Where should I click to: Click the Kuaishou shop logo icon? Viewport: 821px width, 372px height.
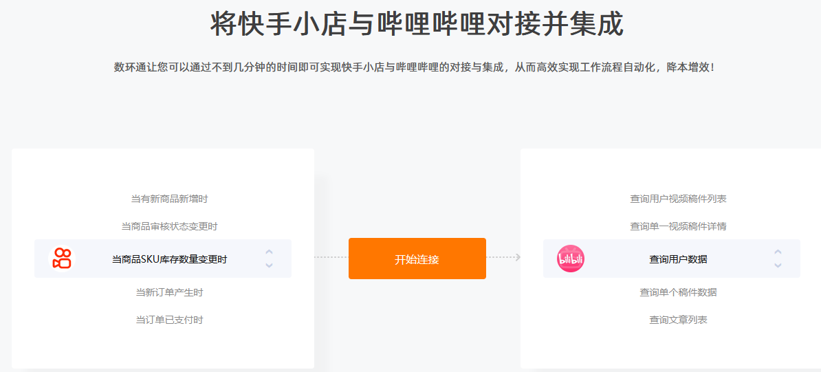tap(62, 259)
